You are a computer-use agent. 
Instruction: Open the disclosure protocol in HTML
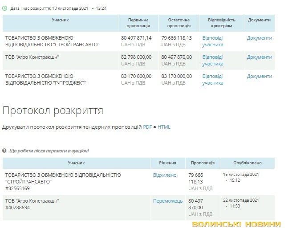tap(164, 127)
